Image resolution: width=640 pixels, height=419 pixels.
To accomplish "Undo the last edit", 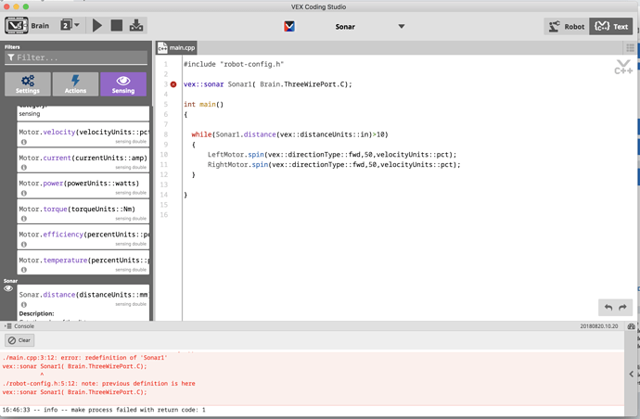I will 608,307.
